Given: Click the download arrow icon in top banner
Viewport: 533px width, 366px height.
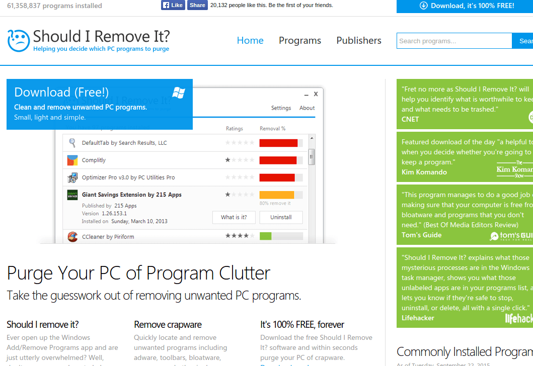Looking at the screenshot, I should pos(423,6).
